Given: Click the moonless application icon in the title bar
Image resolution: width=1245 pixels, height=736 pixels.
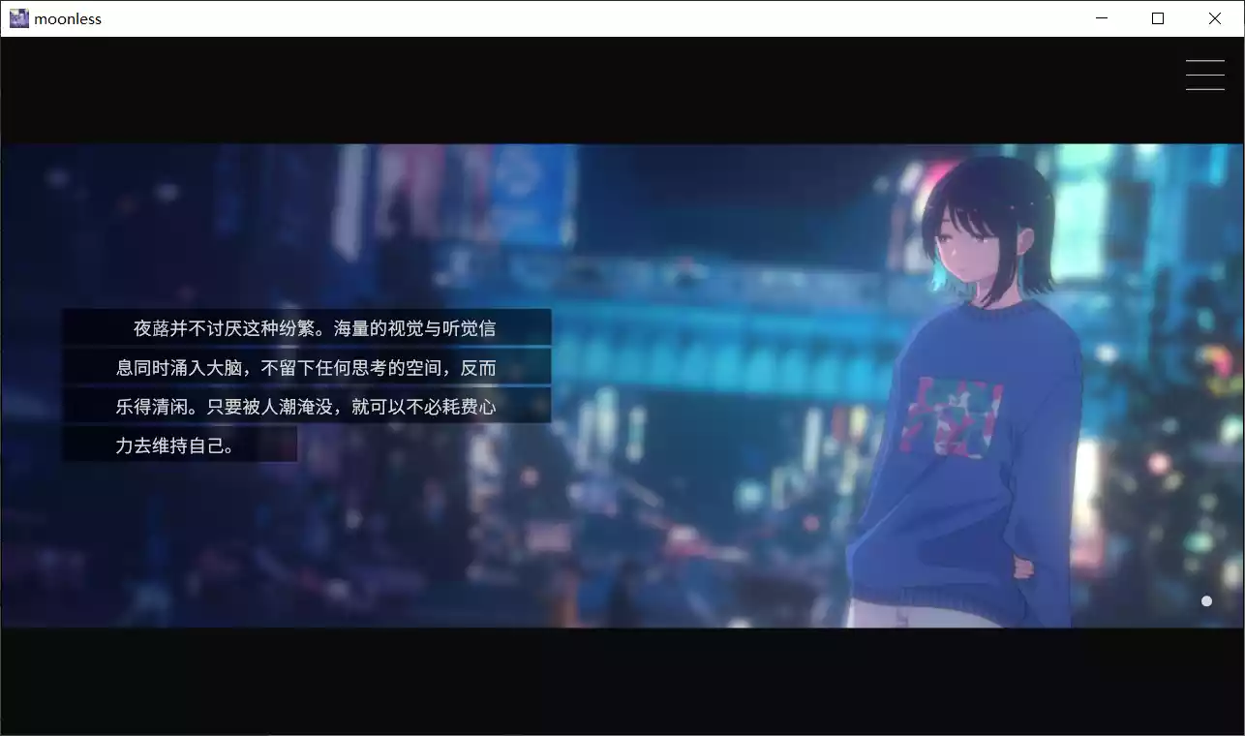Looking at the screenshot, I should click(x=18, y=17).
